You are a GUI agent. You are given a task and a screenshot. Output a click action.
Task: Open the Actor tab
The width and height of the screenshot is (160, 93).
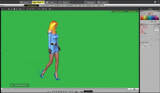(x=64, y=2)
